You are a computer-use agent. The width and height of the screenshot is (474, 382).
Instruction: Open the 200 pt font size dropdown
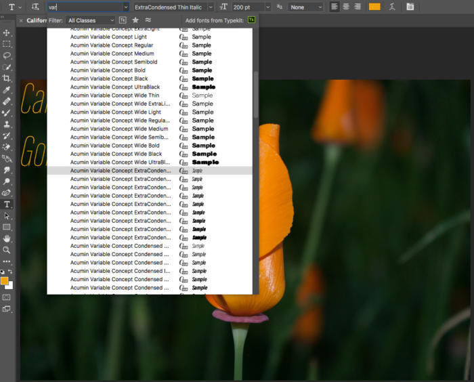[x=268, y=7]
